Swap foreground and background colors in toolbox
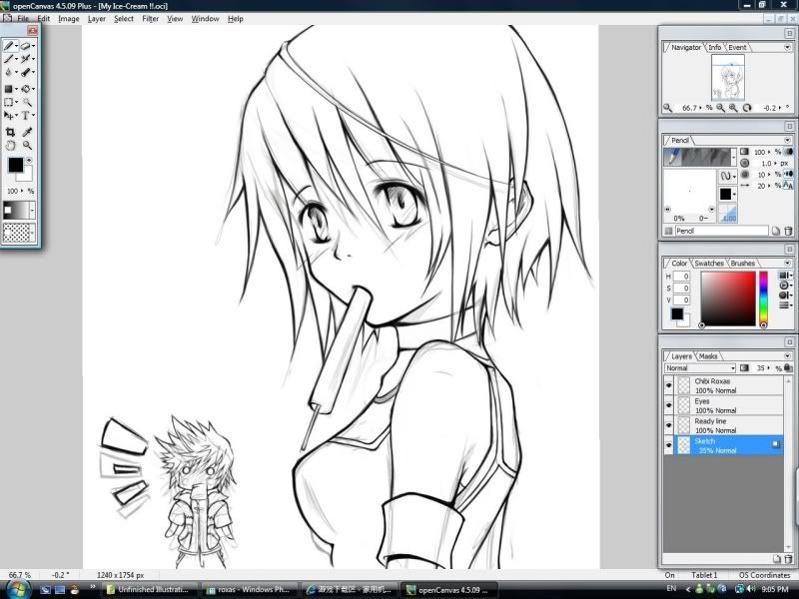The image size is (799, 599). pos(29,161)
